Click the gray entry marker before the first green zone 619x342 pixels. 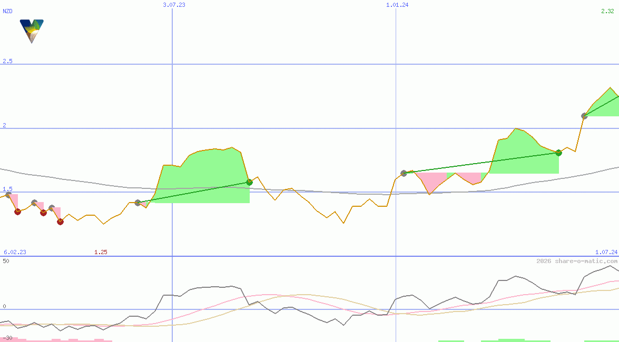point(139,202)
